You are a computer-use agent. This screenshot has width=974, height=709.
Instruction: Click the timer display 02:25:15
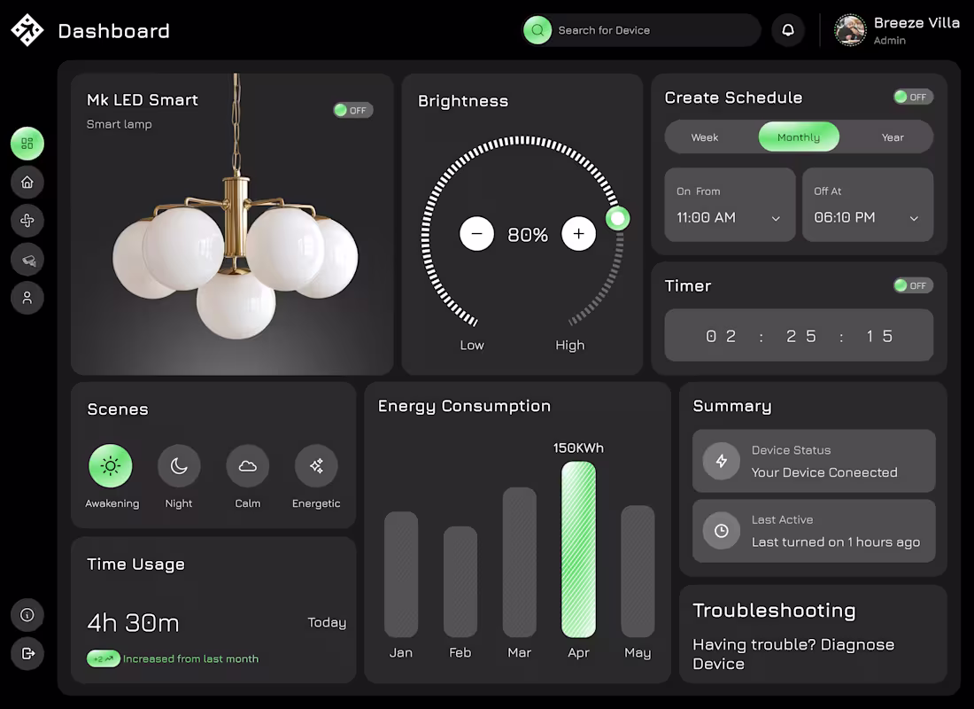[x=799, y=336]
